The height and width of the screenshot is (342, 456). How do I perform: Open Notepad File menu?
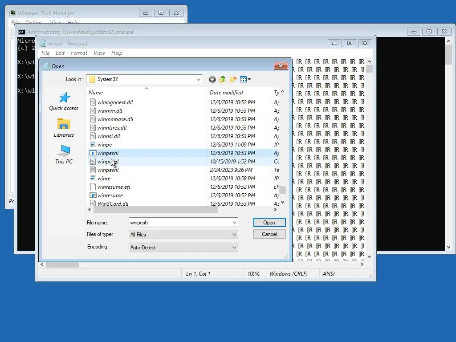point(45,53)
